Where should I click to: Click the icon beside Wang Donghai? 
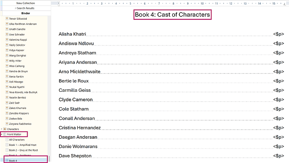(7, 55)
